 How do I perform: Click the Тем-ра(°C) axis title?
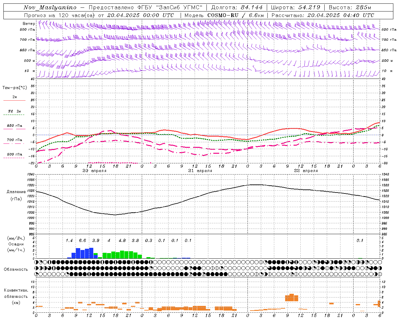pyautogui.click(x=15, y=88)
